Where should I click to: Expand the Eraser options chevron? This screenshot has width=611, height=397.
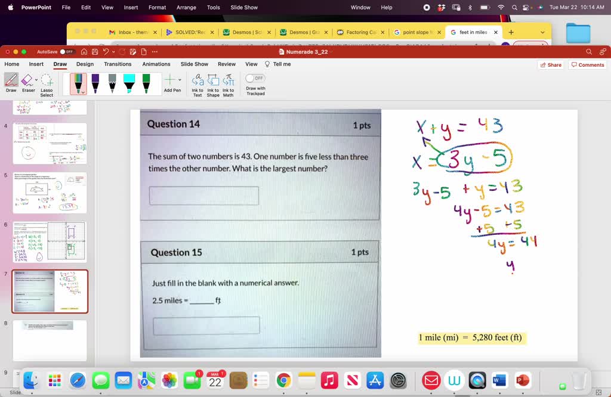pos(35,78)
